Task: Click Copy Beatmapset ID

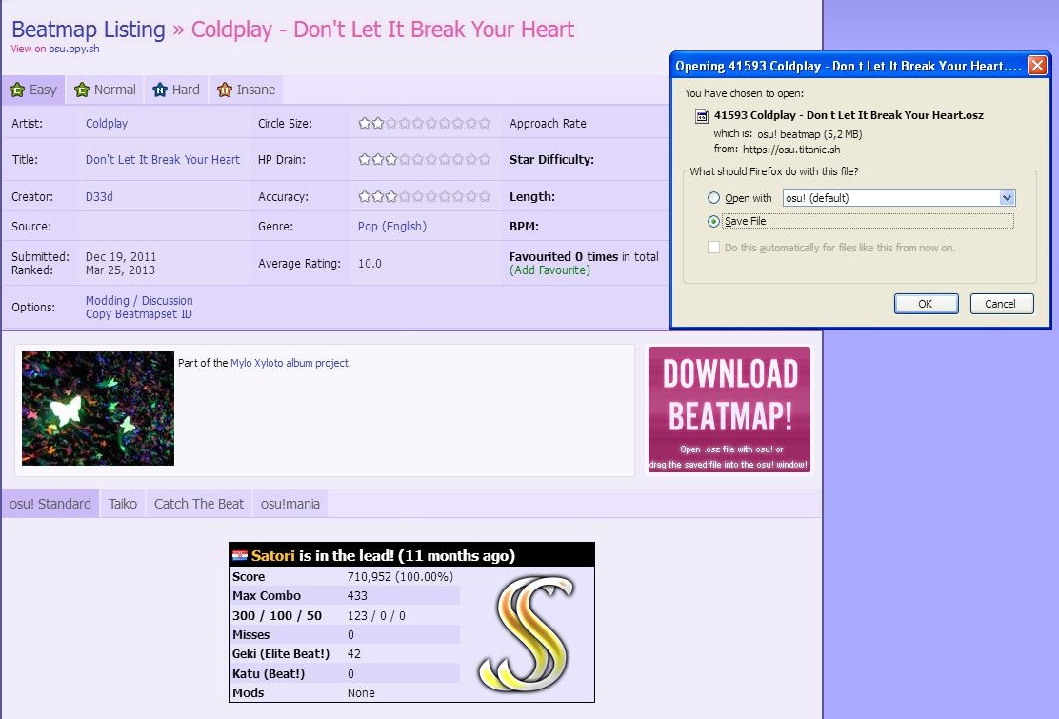Action: click(138, 314)
